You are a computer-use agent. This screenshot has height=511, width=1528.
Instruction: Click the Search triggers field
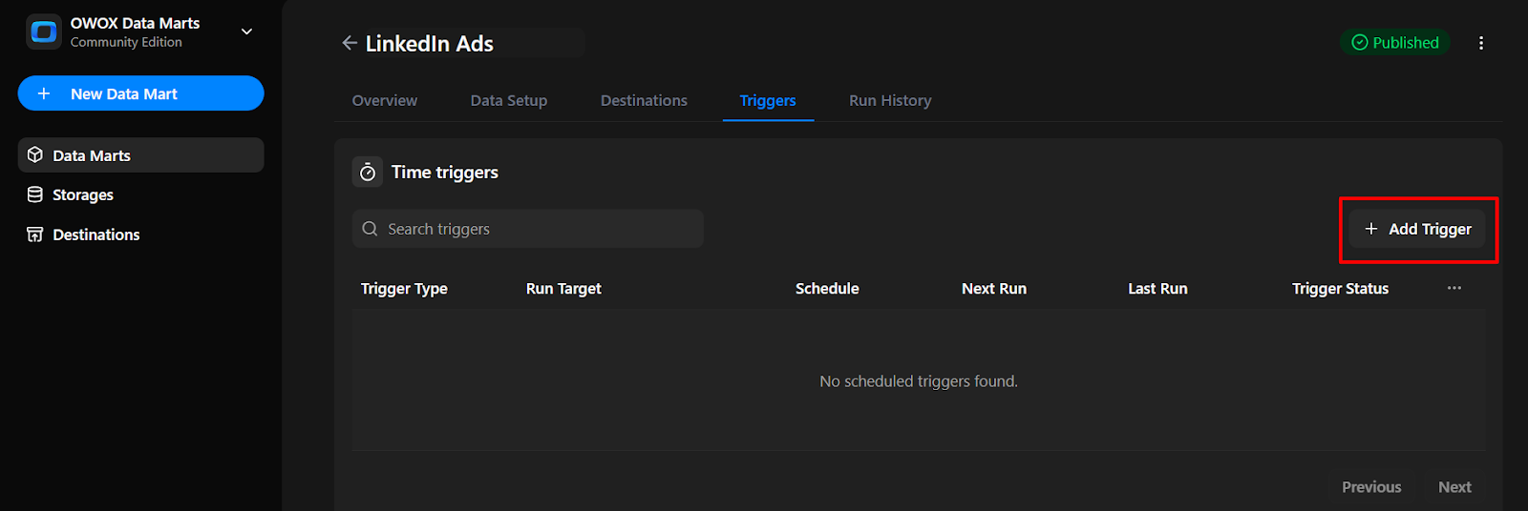click(528, 229)
